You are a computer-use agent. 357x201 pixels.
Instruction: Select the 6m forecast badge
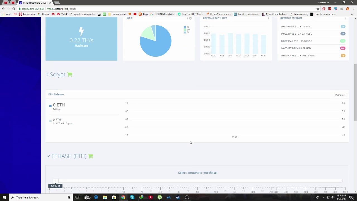[343, 48]
